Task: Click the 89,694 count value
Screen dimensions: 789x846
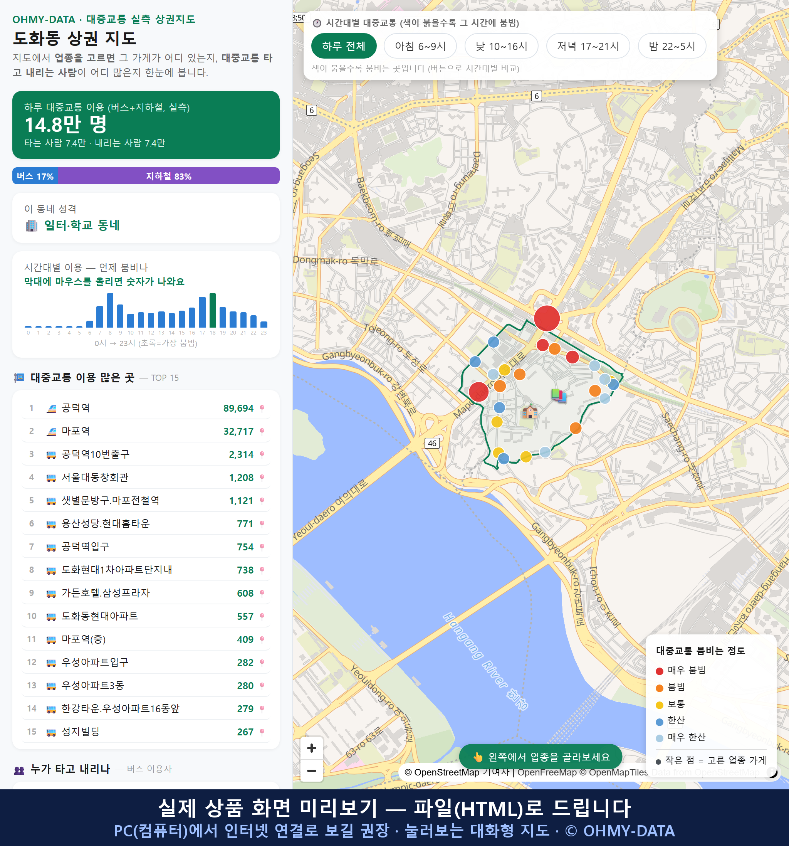Action: click(x=238, y=409)
